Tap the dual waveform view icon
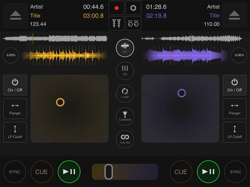This screenshot has width=250, height=187. click(x=116, y=24)
